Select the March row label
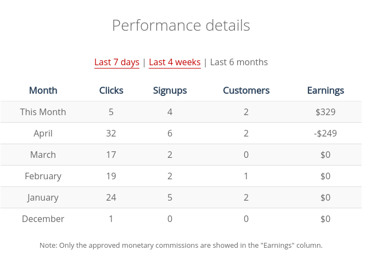 (43, 155)
